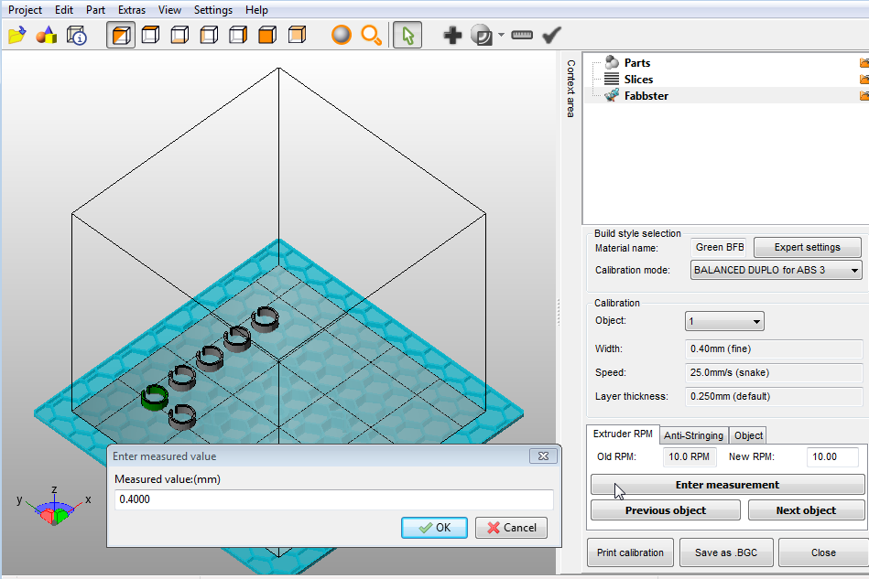This screenshot has width=869, height=579.
Task: Expand the calibration Object number dropdown
Action: [x=724, y=321]
